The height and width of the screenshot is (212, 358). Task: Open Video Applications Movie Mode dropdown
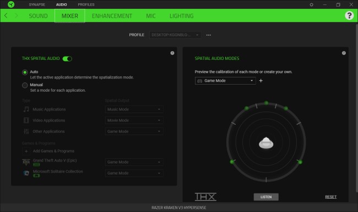pos(134,120)
